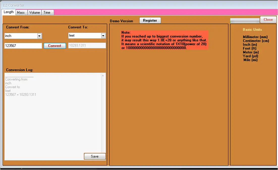Click 'Yard (yd)' in Basic Units
Image resolution: width=278 pixels, height=170 pixels.
point(250,56)
